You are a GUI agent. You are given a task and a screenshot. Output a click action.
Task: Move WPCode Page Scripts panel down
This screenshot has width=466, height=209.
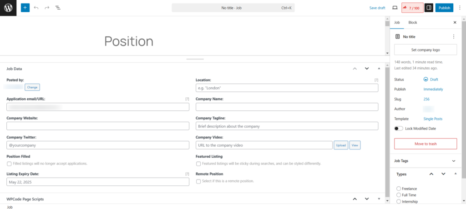click(367, 199)
